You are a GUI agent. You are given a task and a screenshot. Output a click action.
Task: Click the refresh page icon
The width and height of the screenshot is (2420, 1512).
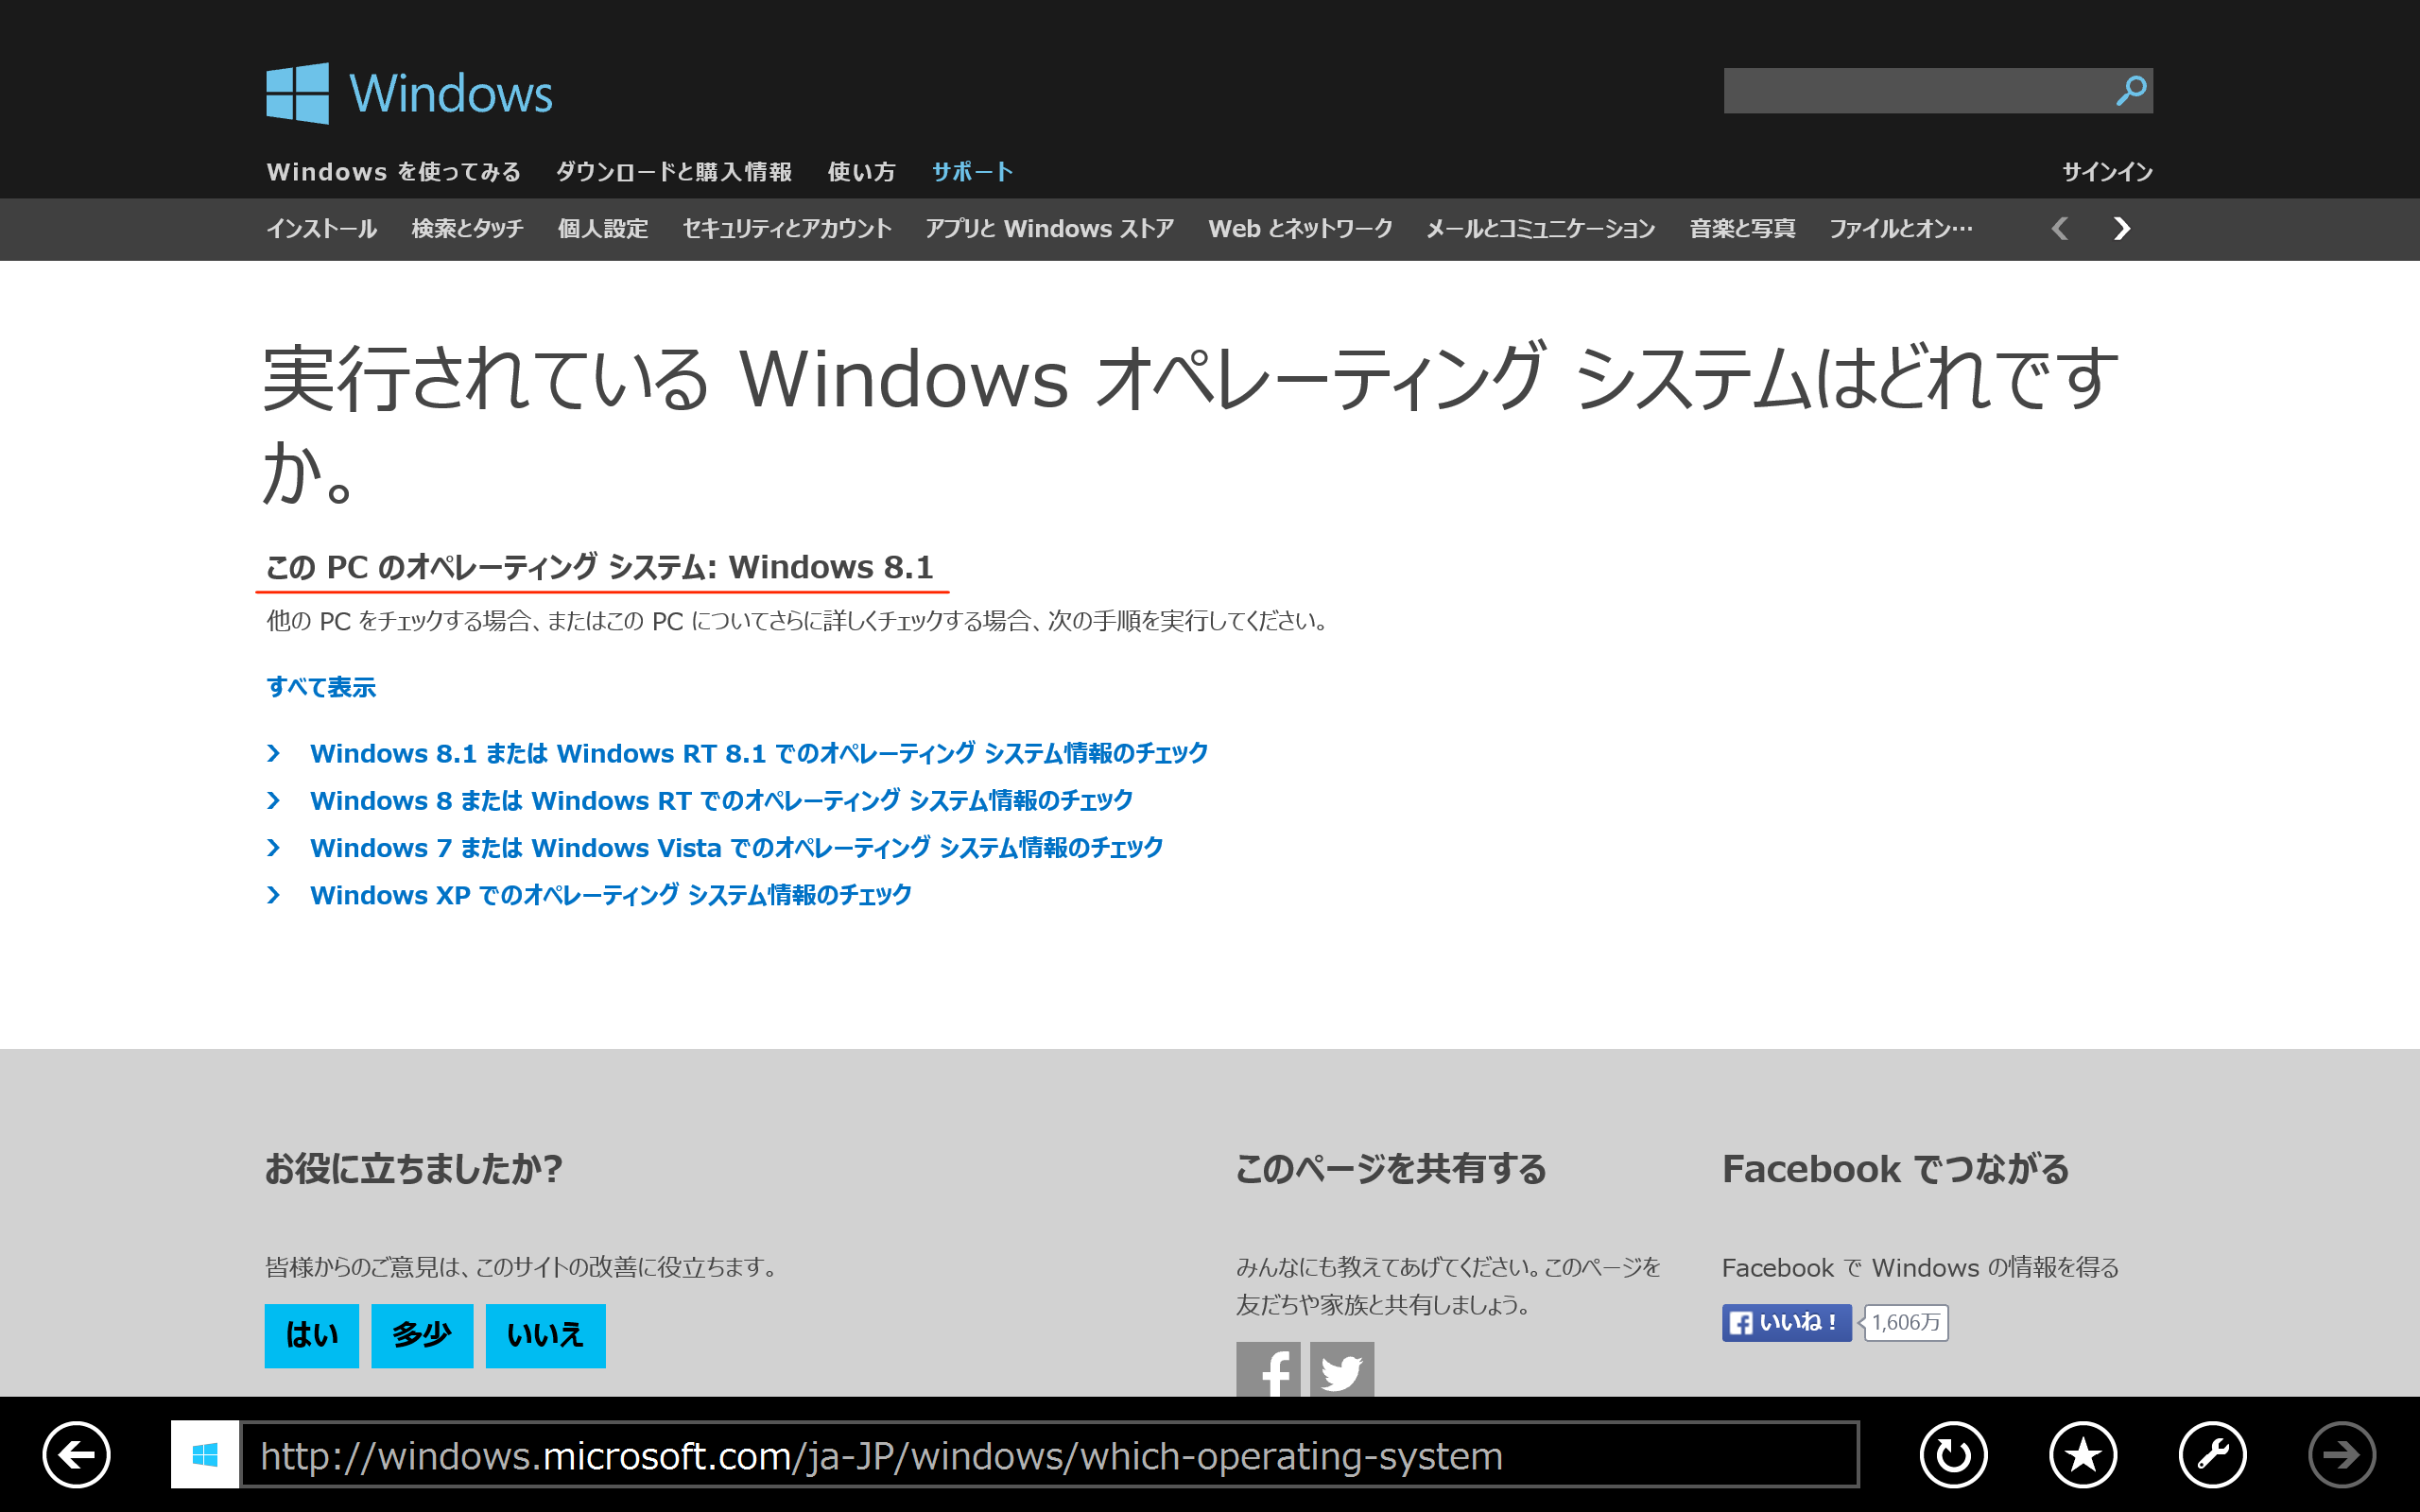tap(1952, 1454)
